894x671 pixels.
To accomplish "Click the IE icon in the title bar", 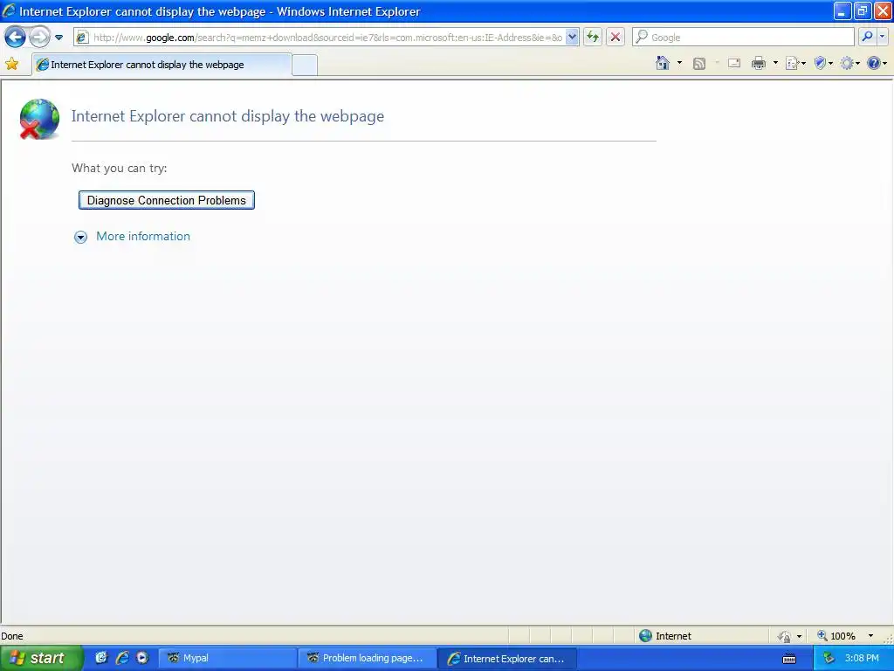I will point(9,10).
